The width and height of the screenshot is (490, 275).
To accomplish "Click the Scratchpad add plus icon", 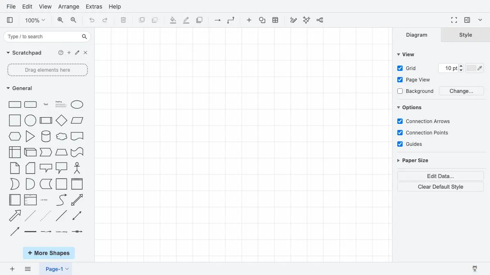I will 69,53.
